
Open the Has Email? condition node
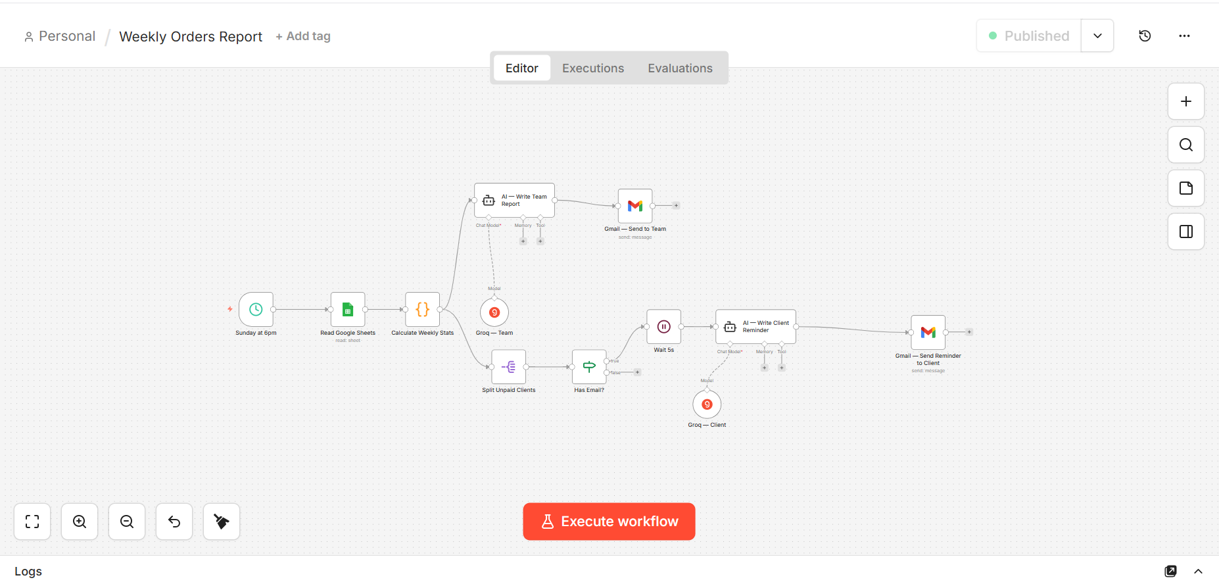coord(589,367)
